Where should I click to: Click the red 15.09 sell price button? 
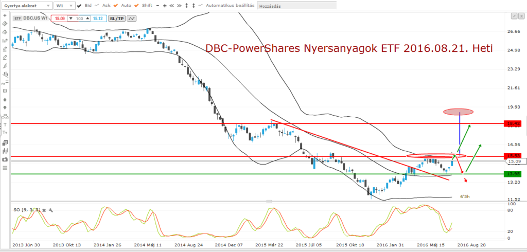[59, 19]
